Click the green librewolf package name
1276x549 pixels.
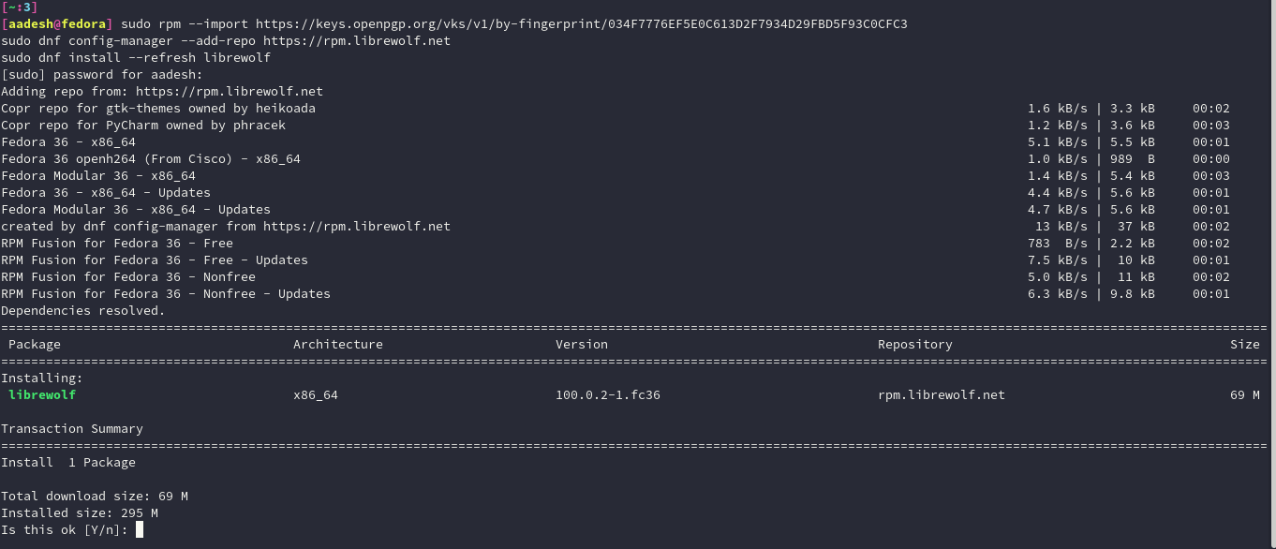[42, 395]
